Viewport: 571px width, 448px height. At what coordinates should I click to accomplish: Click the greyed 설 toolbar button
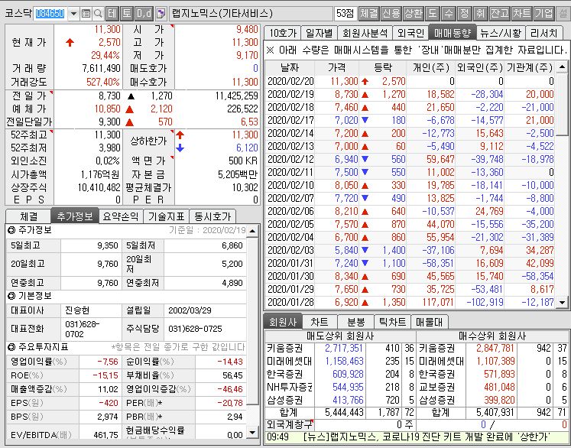click(x=563, y=14)
